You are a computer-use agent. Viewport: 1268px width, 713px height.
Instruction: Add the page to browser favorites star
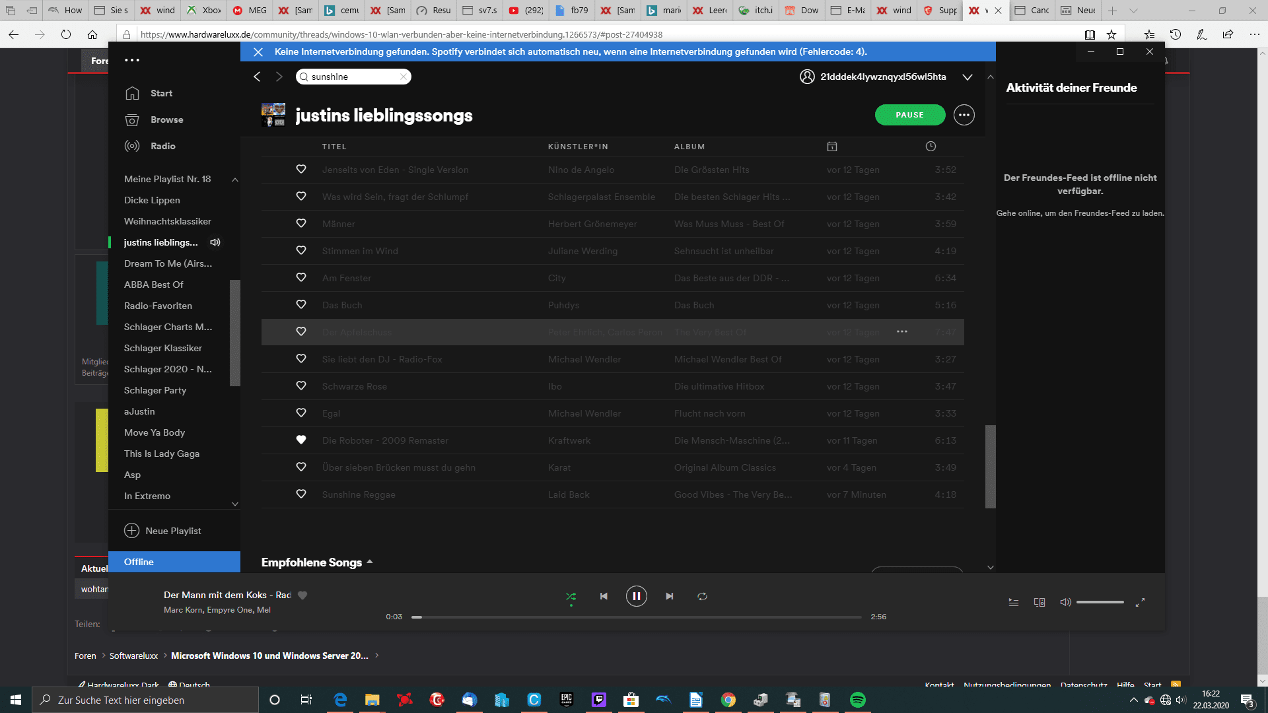[x=1111, y=34]
